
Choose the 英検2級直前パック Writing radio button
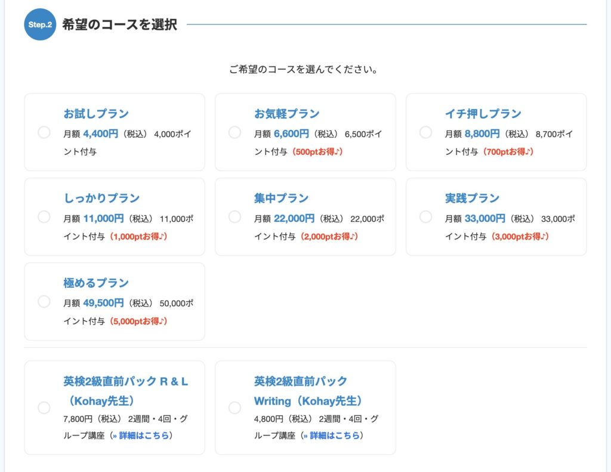click(234, 408)
